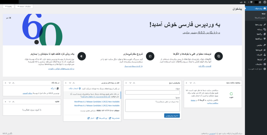Visit site via the home icon in admin bar
This screenshot has width=267, height=135.
point(260,2)
